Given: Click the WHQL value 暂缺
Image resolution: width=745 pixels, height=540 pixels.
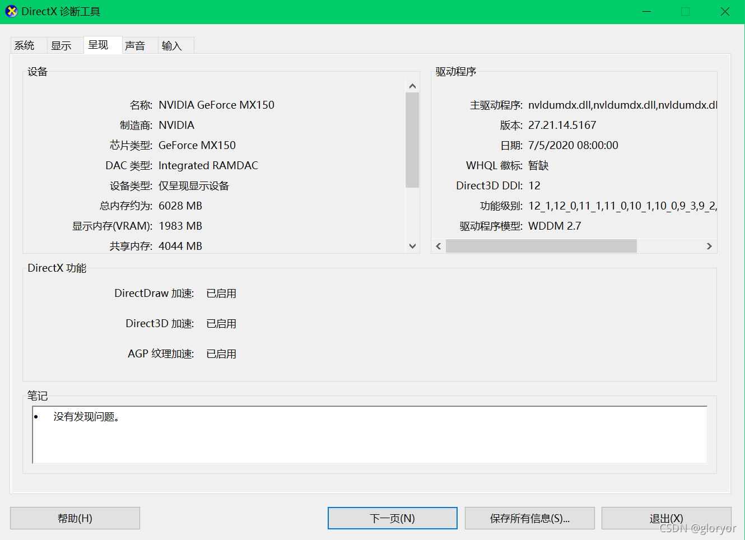Looking at the screenshot, I should click(538, 165).
